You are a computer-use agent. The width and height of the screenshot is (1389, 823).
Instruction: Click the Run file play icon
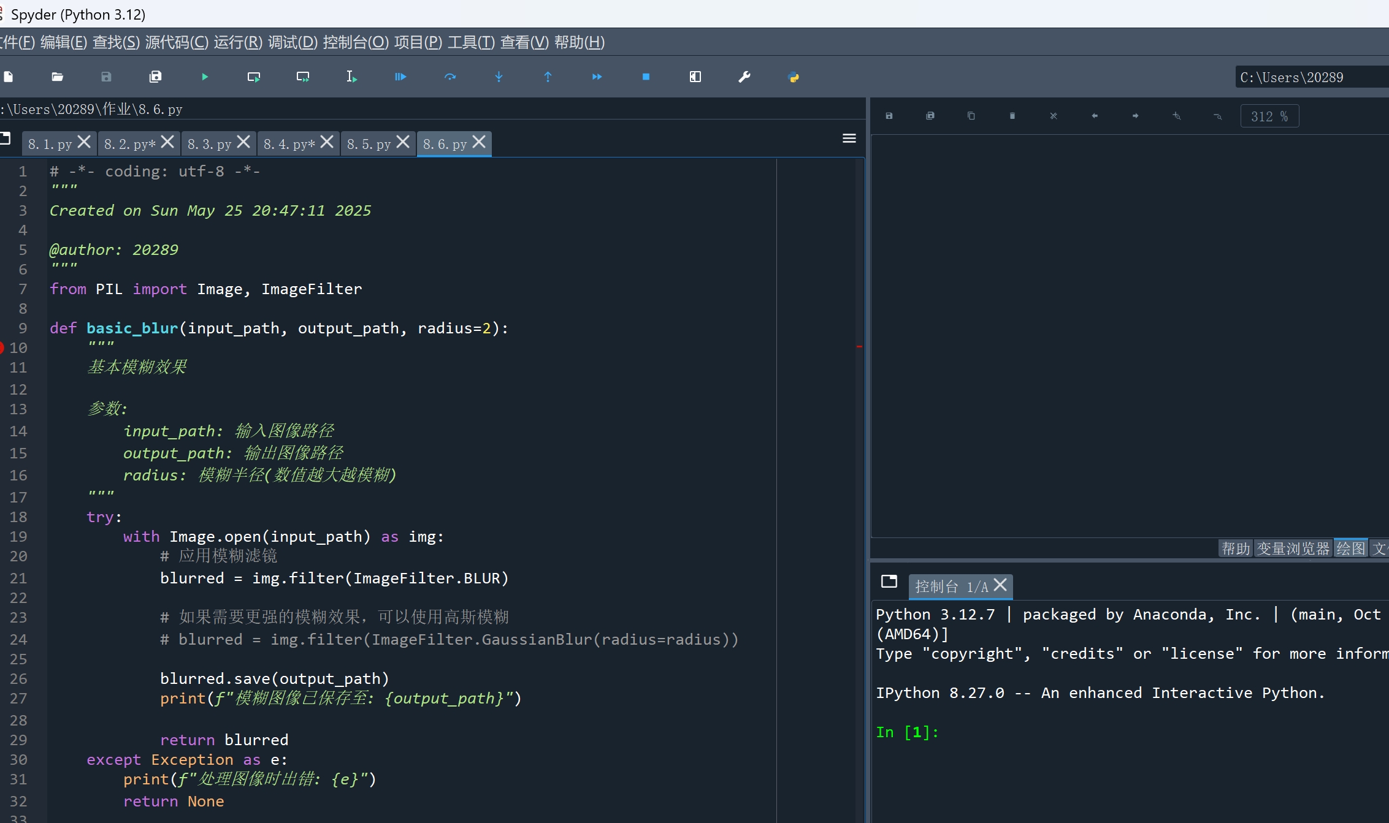point(205,77)
